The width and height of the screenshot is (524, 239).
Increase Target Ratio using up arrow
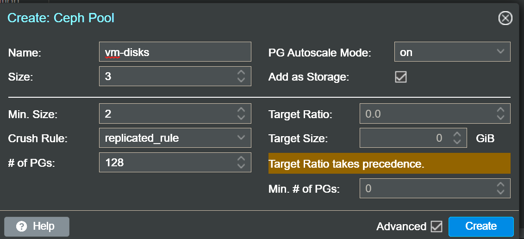click(x=500, y=110)
